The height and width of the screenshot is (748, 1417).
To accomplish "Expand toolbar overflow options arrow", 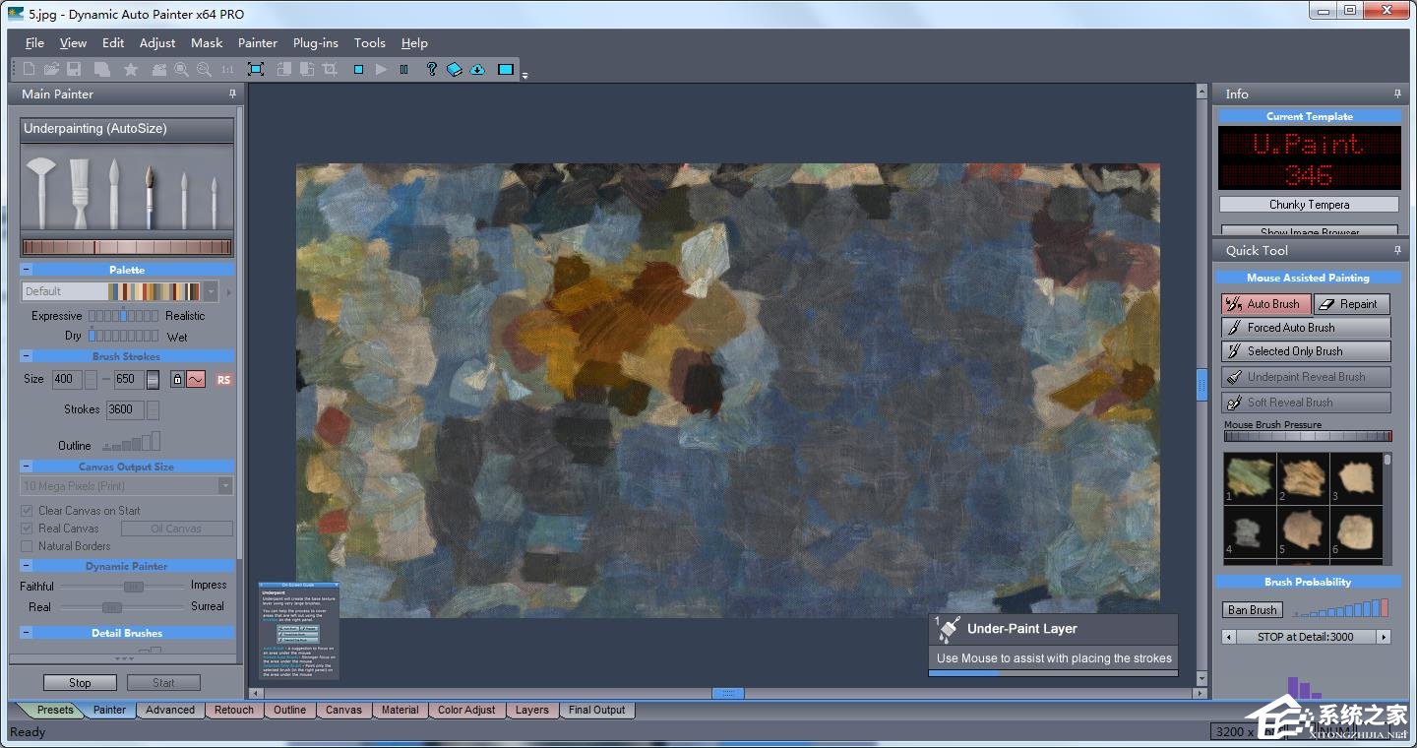I will coord(525,76).
